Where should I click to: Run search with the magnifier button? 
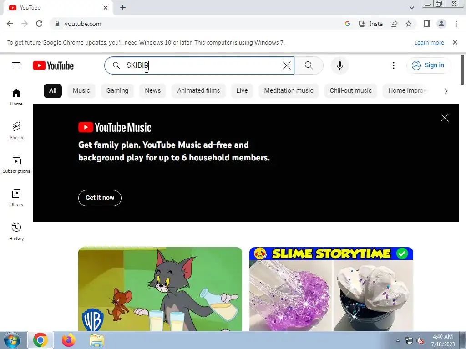[x=309, y=65]
